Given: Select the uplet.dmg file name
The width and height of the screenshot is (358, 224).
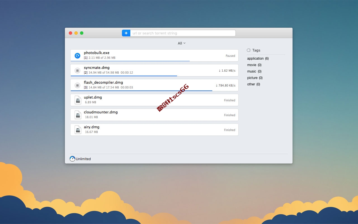Looking at the screenshot, I should tap(93, 97).
